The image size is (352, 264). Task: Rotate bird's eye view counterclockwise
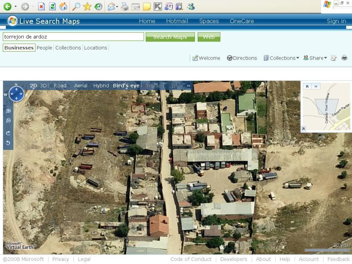tap(8, 143)
